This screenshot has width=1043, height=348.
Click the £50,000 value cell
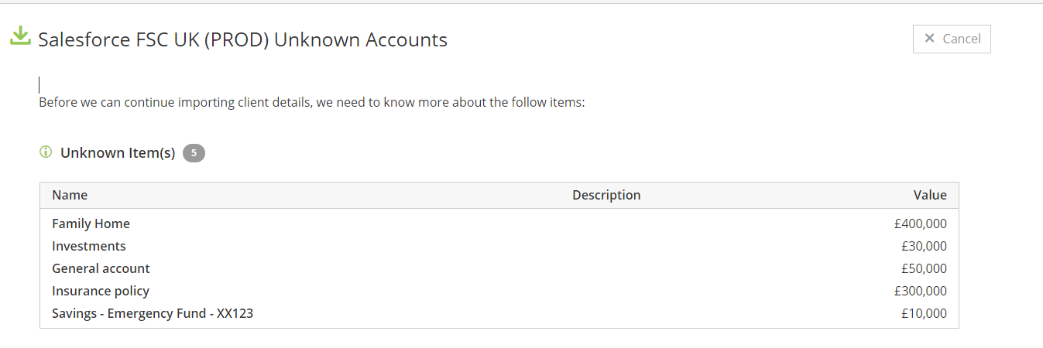coord(924,268)
